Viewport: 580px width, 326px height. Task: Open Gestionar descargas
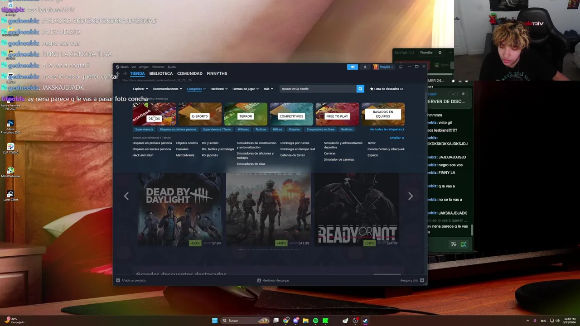[x=273, y=280]
